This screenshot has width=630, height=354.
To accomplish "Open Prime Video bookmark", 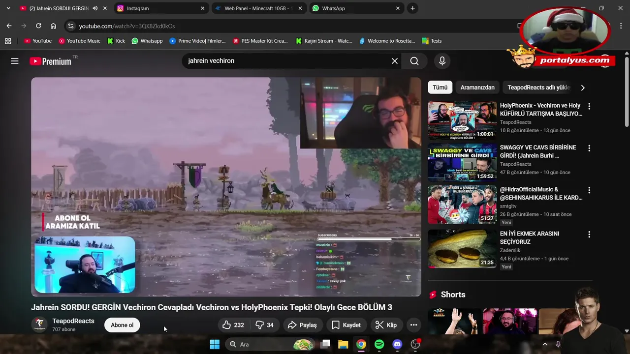I will [x=197, y=41].
